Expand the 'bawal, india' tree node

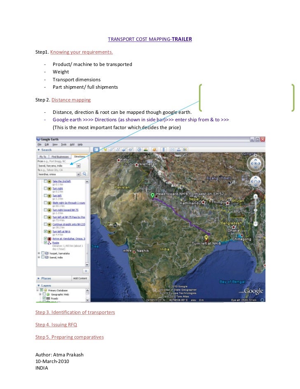39,257
